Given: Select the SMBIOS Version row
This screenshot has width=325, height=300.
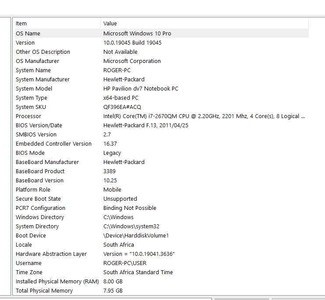Looking at the screenshot, I should click(x=36, y=134).
